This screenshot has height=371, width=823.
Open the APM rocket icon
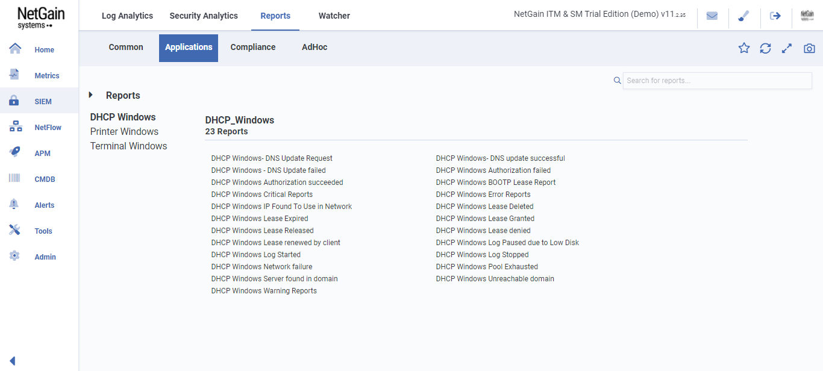(15, 152)
